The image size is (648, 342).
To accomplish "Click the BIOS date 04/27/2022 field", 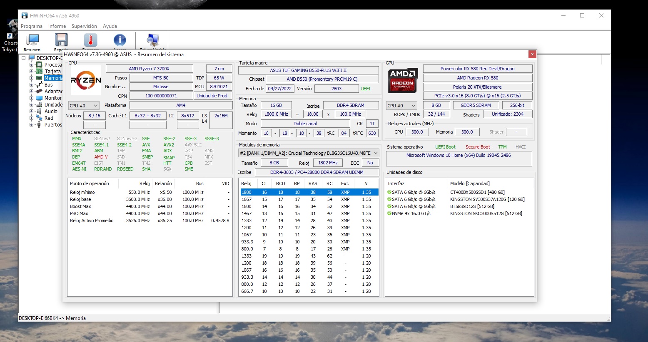I will [x=280, y=89].
